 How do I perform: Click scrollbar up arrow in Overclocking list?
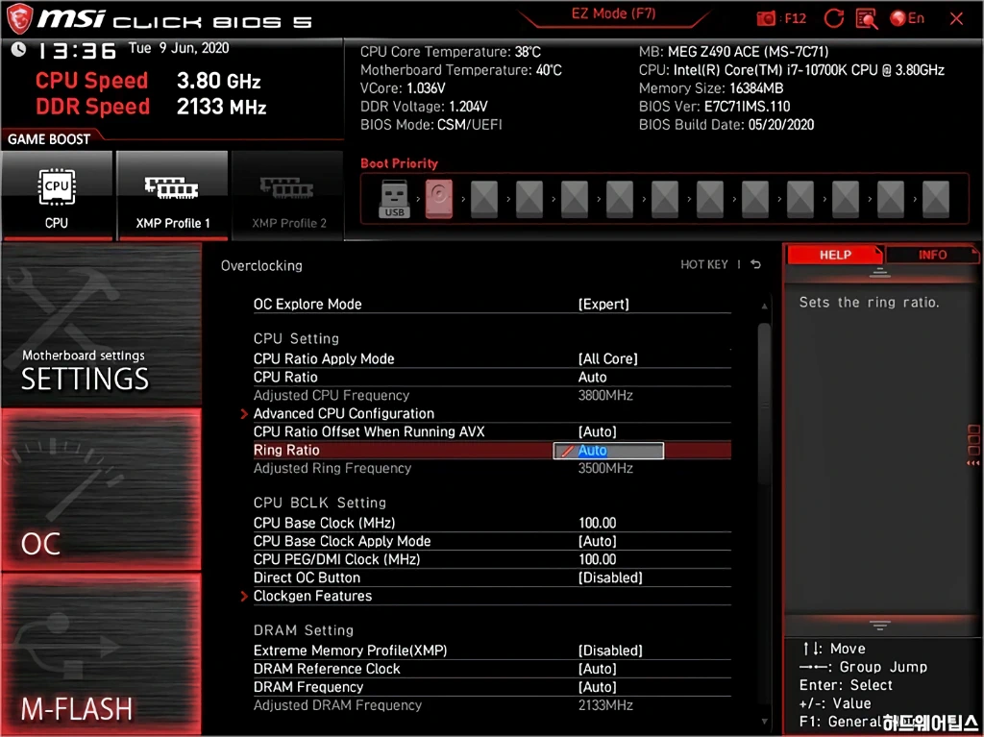pos(764,306)
